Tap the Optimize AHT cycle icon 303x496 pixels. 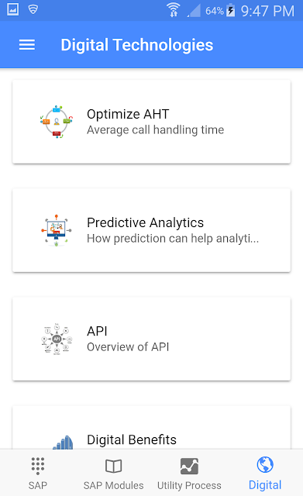click(x=57, y=122)
